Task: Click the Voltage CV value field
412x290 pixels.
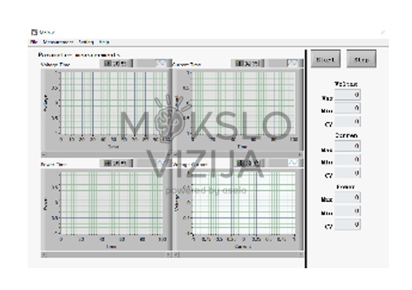Action: click(347, 122)
